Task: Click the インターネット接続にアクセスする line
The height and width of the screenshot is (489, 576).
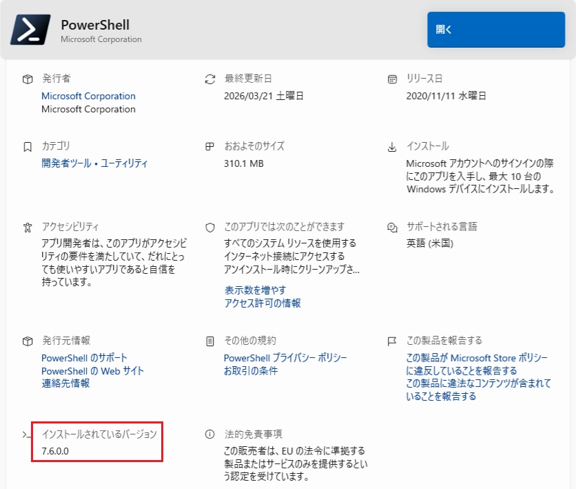Action: 285,257
